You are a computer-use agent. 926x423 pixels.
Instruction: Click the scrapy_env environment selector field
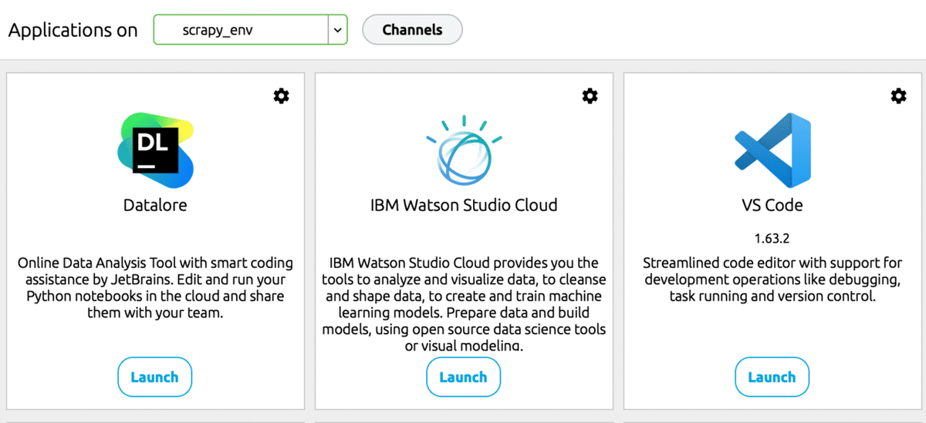coord(241,30)
